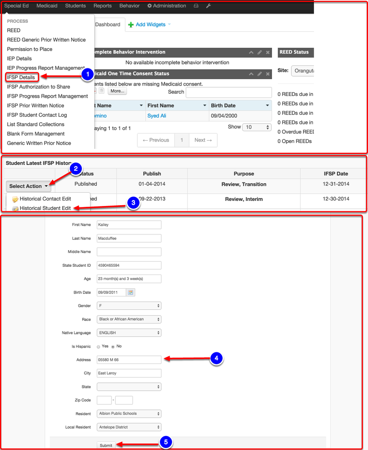Open the Administration menu

click(x=167, y=6)
